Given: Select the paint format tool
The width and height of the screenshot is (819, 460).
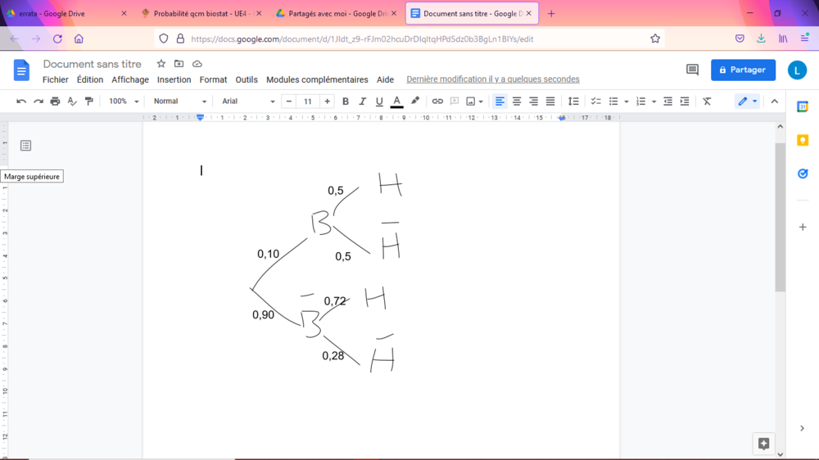Looking at the screenshot, I should click(x=89, y=101).
